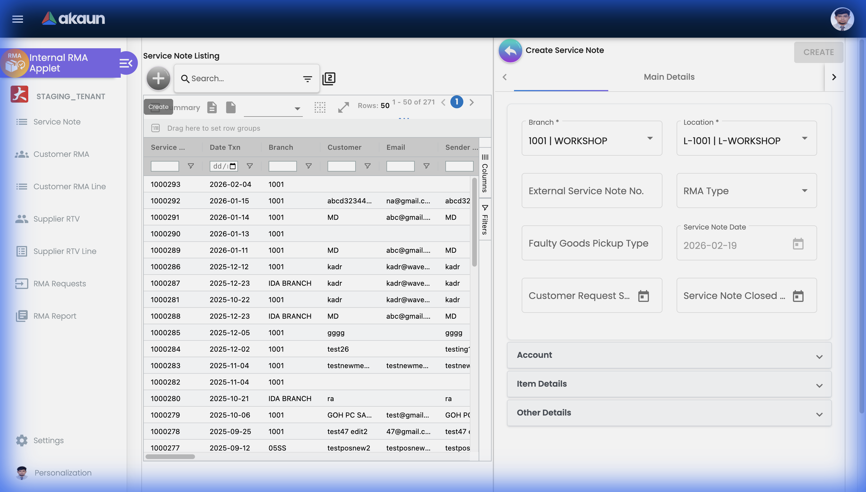866x492 pixels.
Task: Click the CREATE button
Action: [818, 52]
